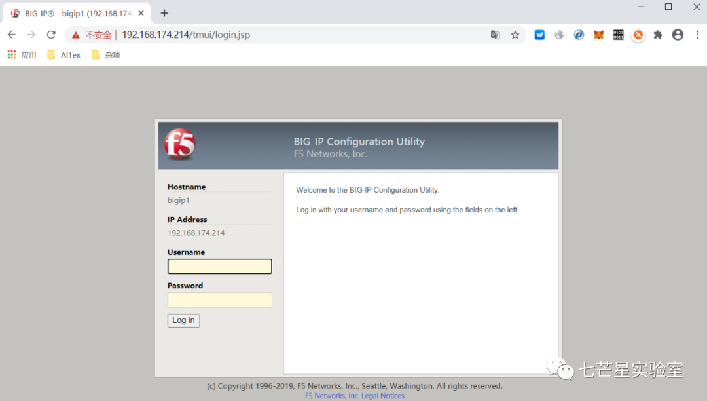The image size is (707, 401).
Task: Click the Log in button
Action: point(183,320)
